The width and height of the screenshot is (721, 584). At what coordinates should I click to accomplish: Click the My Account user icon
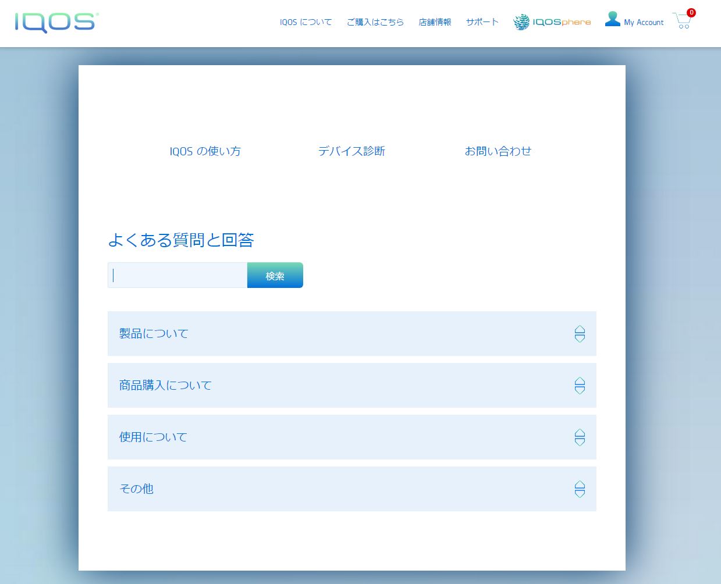[612, 19]
